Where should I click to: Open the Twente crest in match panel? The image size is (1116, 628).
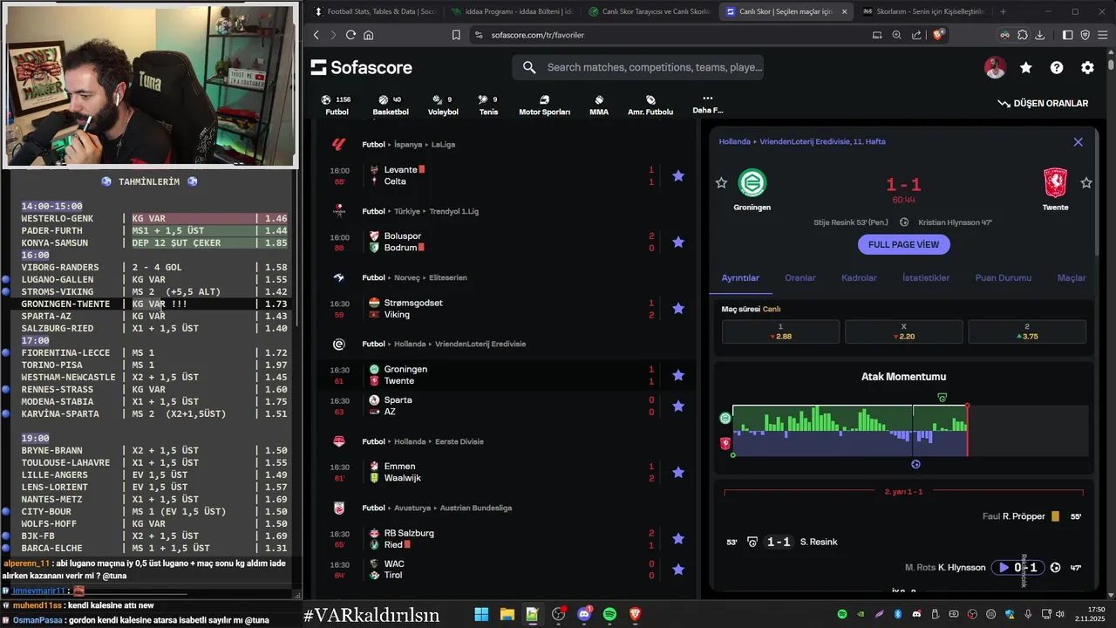coord(1055,183)
